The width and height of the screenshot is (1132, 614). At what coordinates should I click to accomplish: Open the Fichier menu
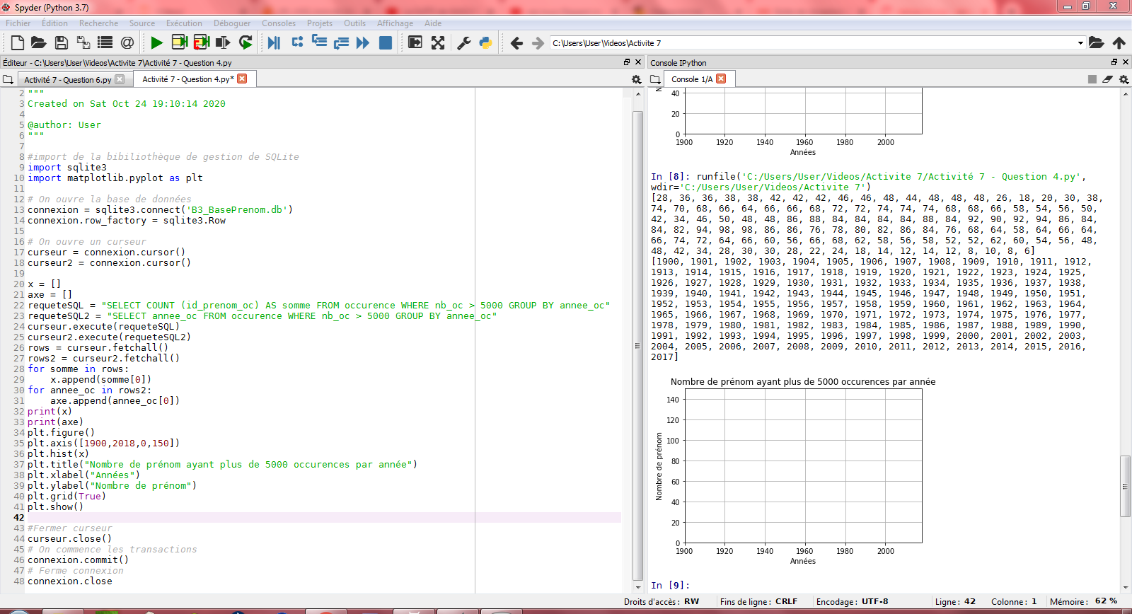[x=18, y=23]
